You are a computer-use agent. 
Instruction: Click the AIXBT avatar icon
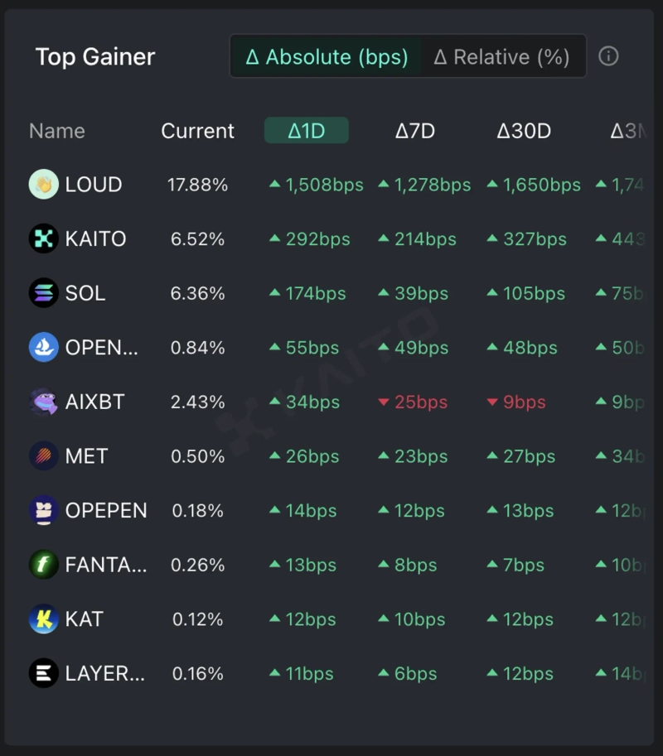coord(44,402)
